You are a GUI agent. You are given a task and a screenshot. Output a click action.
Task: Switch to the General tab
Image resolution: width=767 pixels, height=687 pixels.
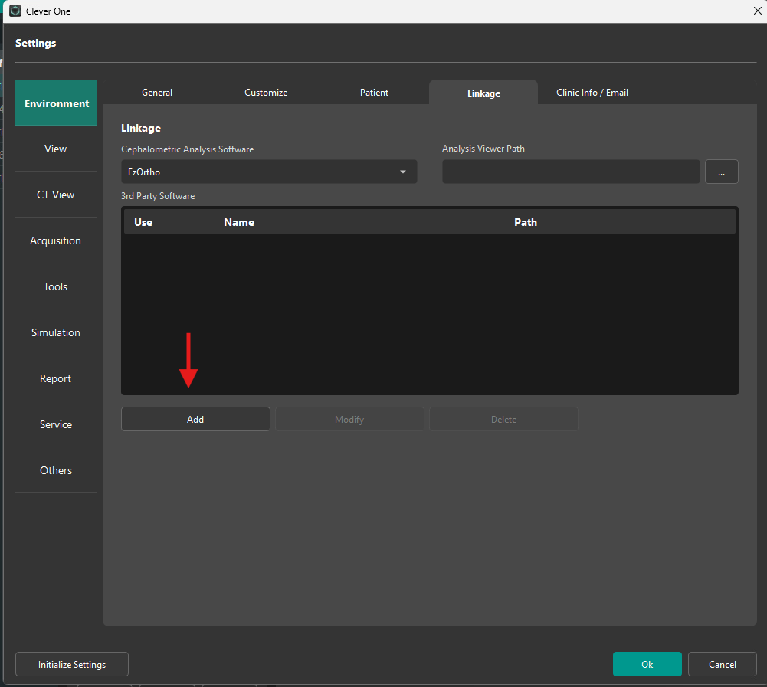point(157,93)
